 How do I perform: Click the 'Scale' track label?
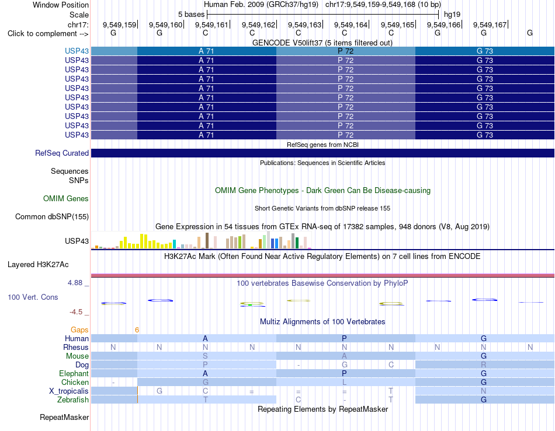pyautogui.click(x=79, y=15)
